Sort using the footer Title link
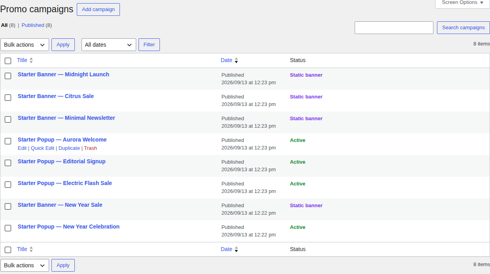 22,249
